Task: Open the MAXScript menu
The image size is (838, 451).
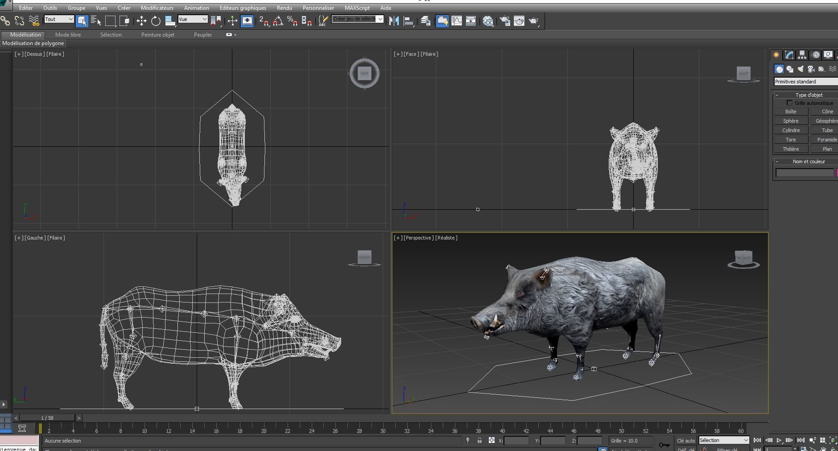Action: click(x=357, y=8)
